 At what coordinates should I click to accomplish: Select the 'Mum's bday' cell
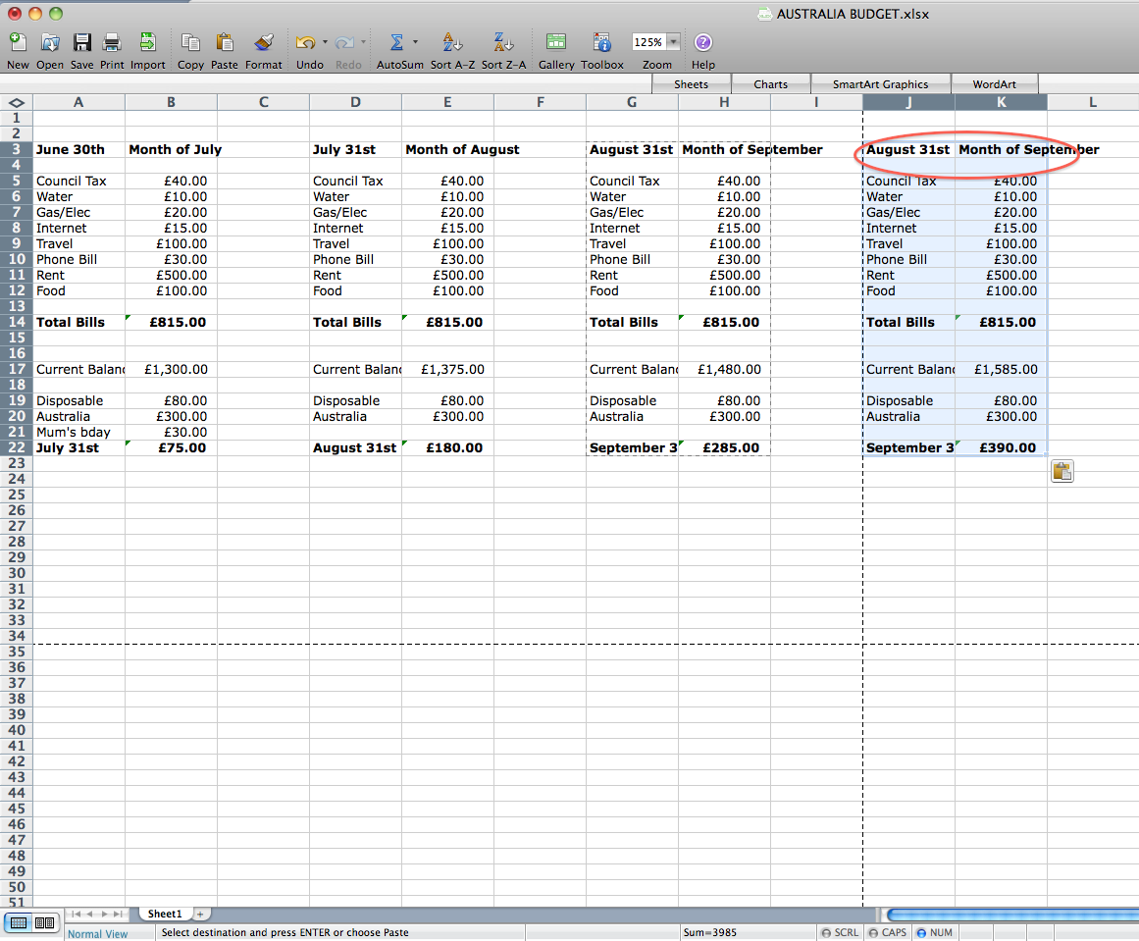click(x=78, y=432)
